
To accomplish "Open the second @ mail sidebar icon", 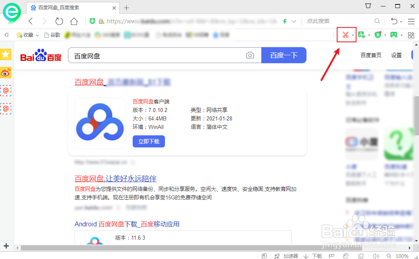I will pos(6,108).
